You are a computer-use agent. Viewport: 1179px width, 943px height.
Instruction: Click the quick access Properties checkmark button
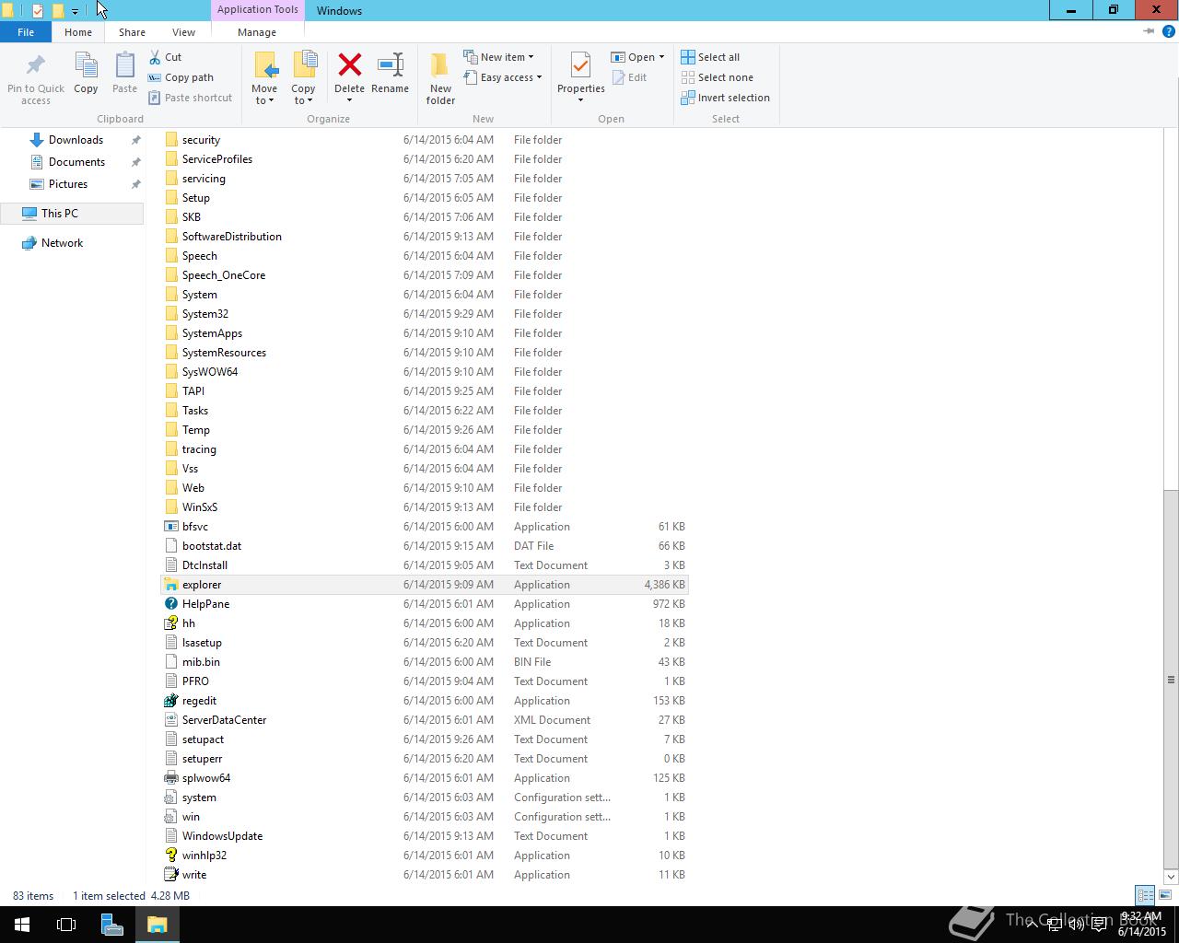click(37, 11)
